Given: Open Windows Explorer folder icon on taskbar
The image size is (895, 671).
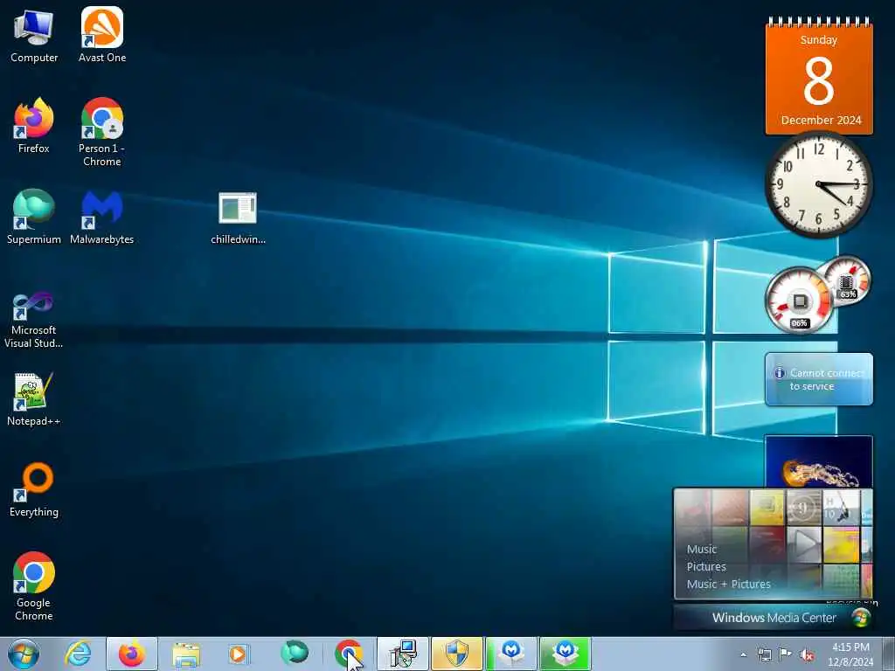Looking at the screenshot, I should pos(186,654).
